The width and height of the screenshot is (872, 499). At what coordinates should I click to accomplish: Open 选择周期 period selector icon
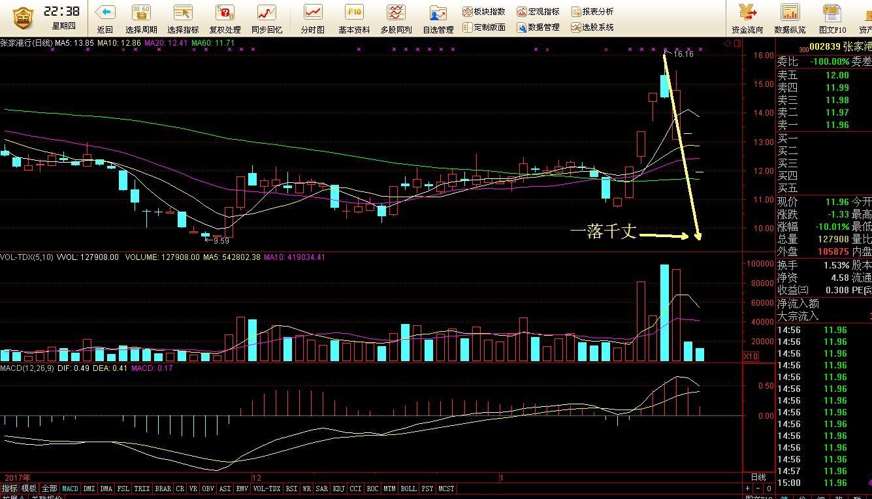pyautogui.click(x=141, y=12)
